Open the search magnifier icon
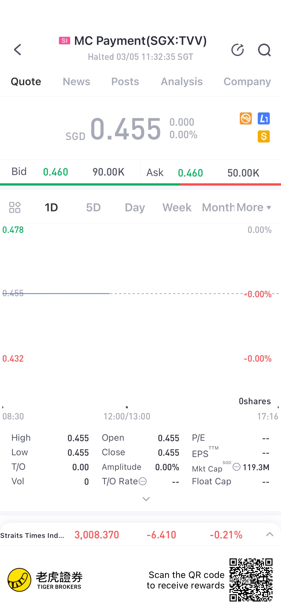 tap(264, 50)
